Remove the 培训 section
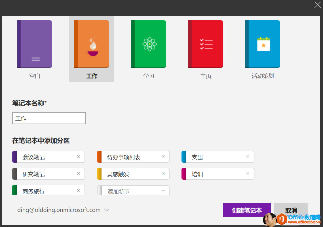Viewport: 323px width, 227px height. pos(248,174)
